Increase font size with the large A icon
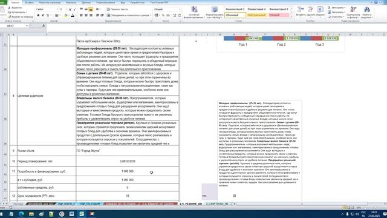This screenshot has height=218, width=387. [70, 10]
